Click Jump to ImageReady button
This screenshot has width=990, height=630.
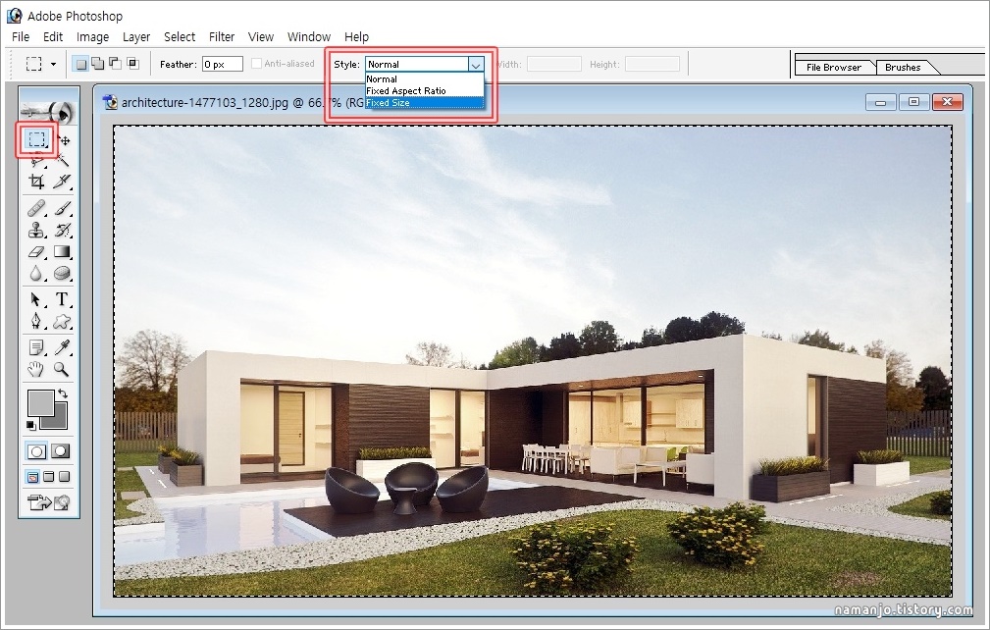(x=49, y=503)
